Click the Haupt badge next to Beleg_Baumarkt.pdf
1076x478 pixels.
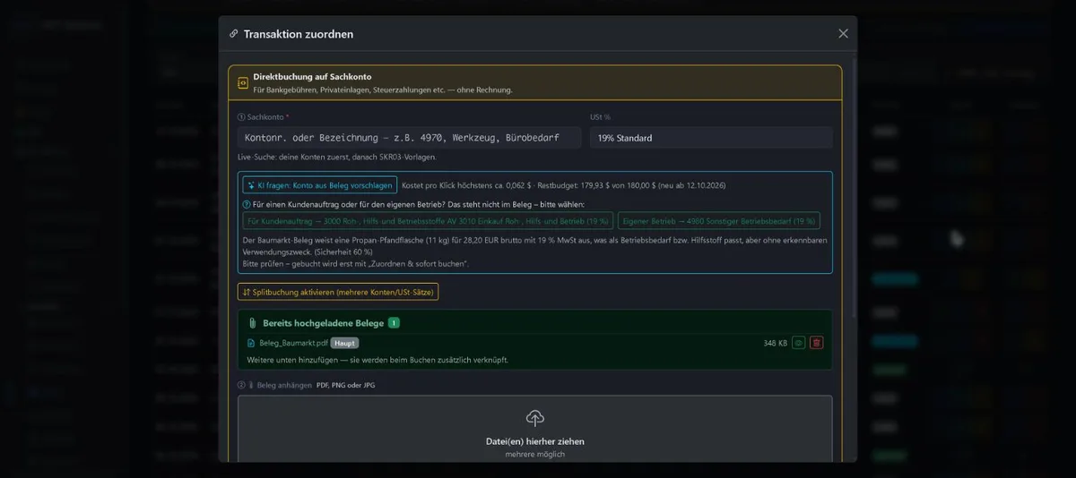344,343
